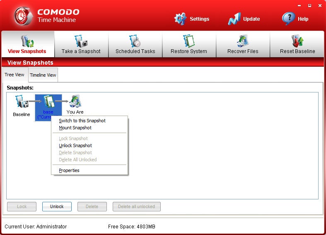
Task: Open Help question mark icon
Action: (288, 19)
